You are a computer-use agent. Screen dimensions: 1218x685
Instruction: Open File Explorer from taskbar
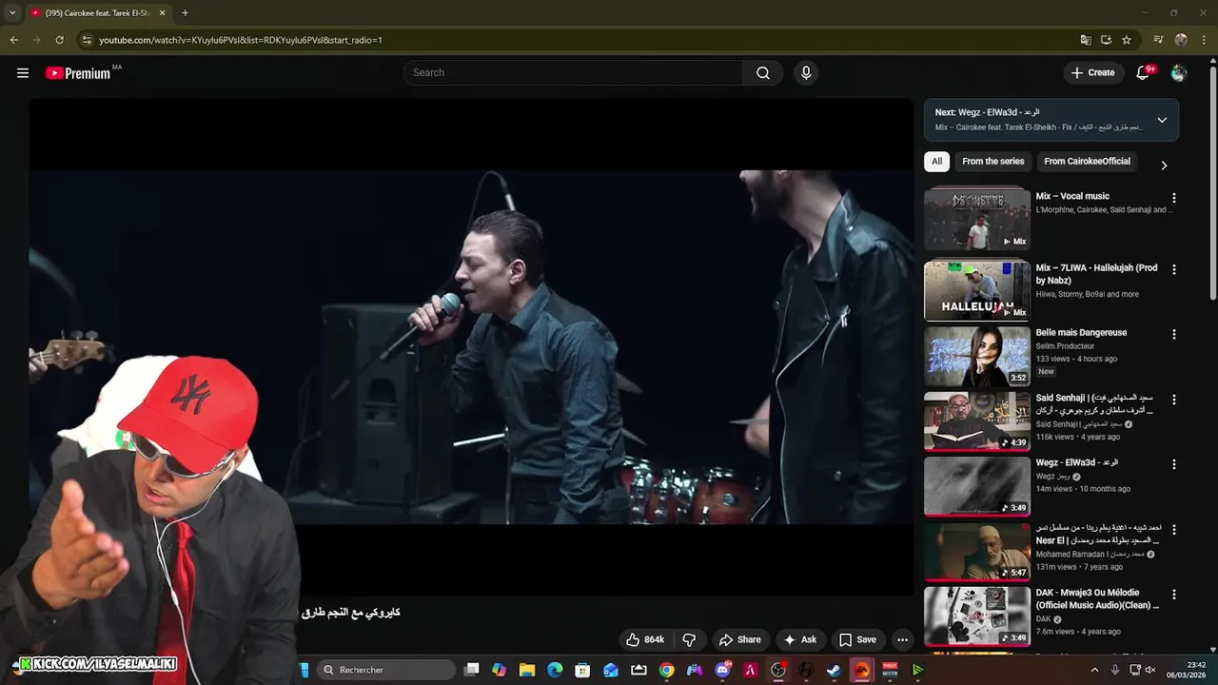[x=527, y=670]
